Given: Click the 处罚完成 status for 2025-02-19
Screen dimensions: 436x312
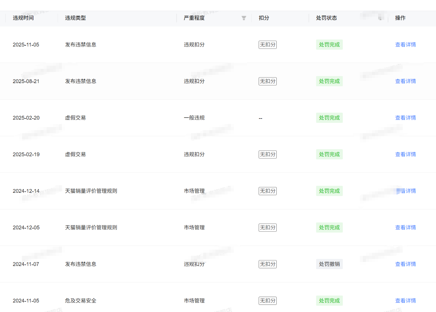Looking at the screenshot, I should (x=329, y=154).
